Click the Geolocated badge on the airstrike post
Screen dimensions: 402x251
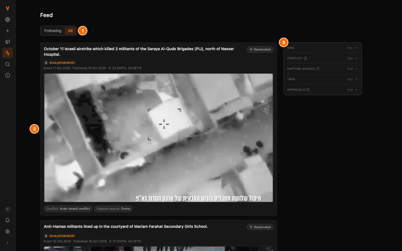click(260, 49)
